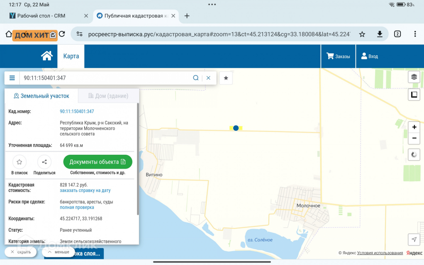Click the geolocation arrow icon
The height and width of the screenshot is (265, 424).
pyautogui.click(x=414, y=239)
